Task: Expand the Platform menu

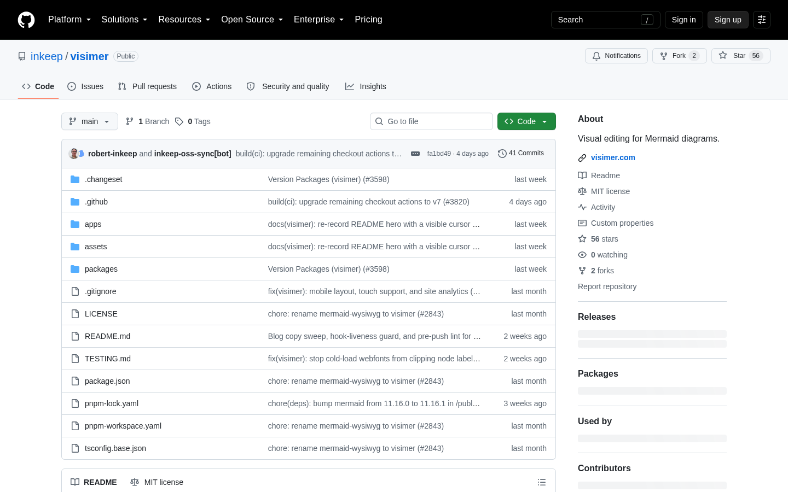Action: tap(69, 20)
